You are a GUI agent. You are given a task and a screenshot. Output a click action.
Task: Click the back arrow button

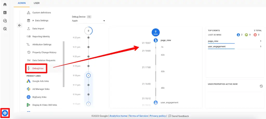pos(20,25)
